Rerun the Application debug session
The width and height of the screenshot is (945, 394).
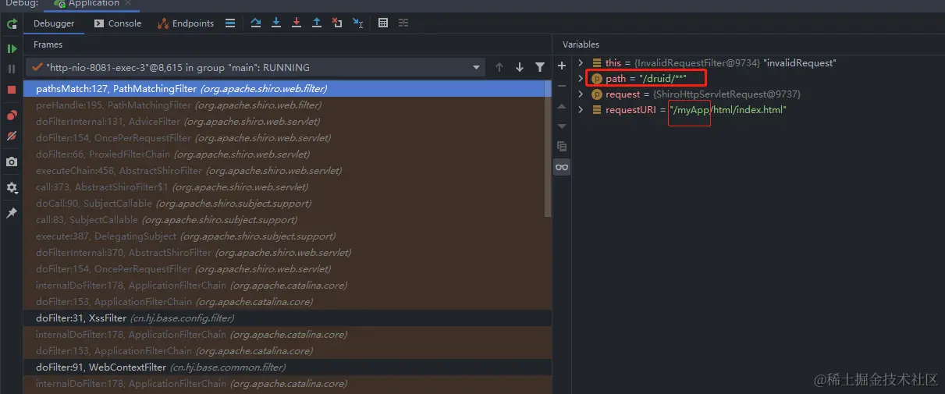12,23
